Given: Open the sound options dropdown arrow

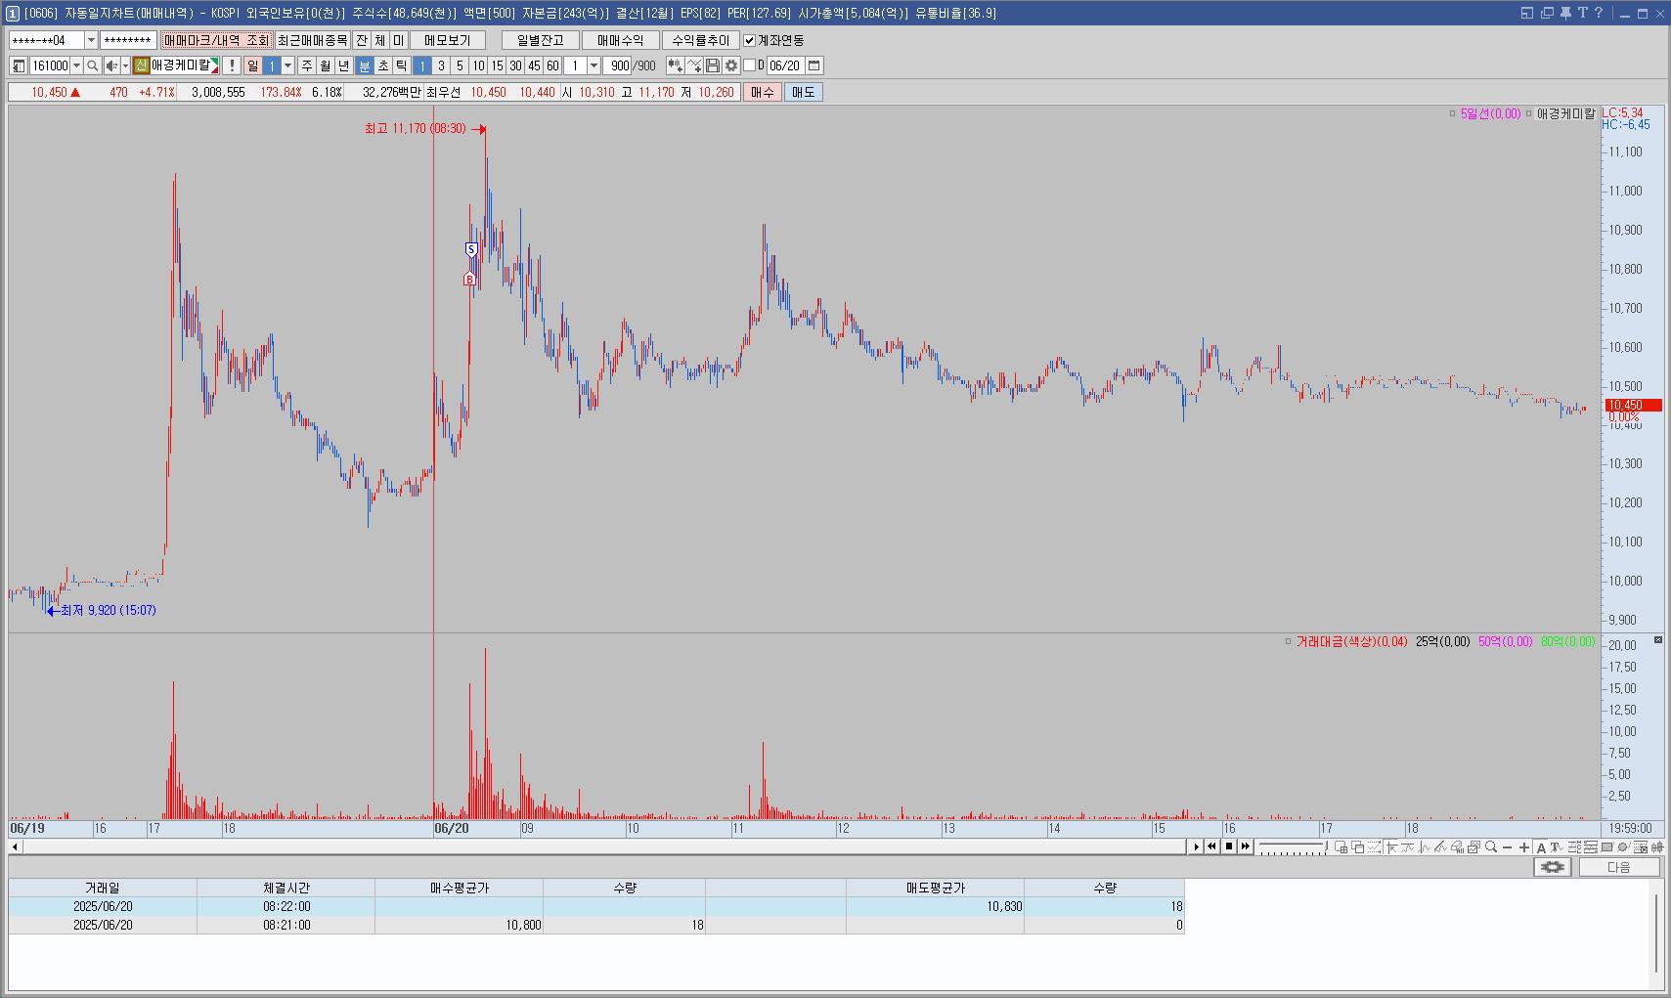Looking at the screenshot, I should click(x=125, y=65).
